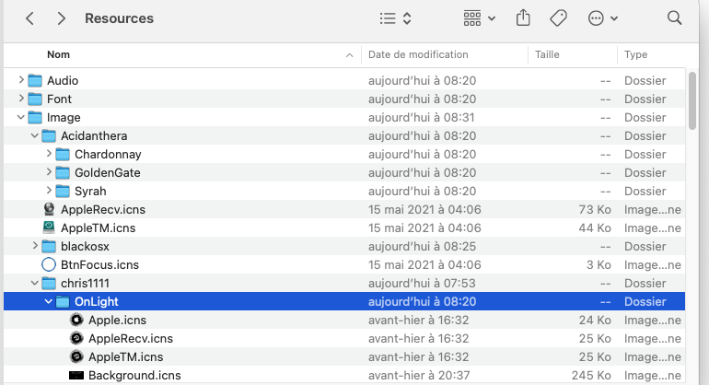Collapse the chris1111 folder

tap(35, 283)
